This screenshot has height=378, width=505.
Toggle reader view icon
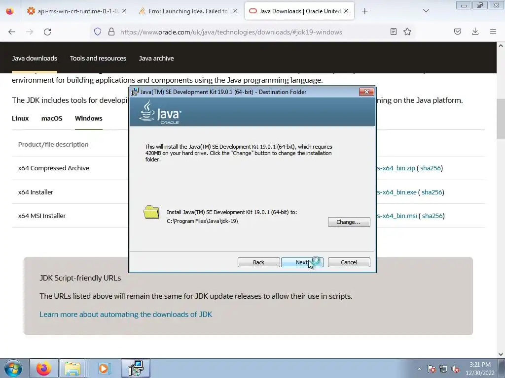point(393,31)
